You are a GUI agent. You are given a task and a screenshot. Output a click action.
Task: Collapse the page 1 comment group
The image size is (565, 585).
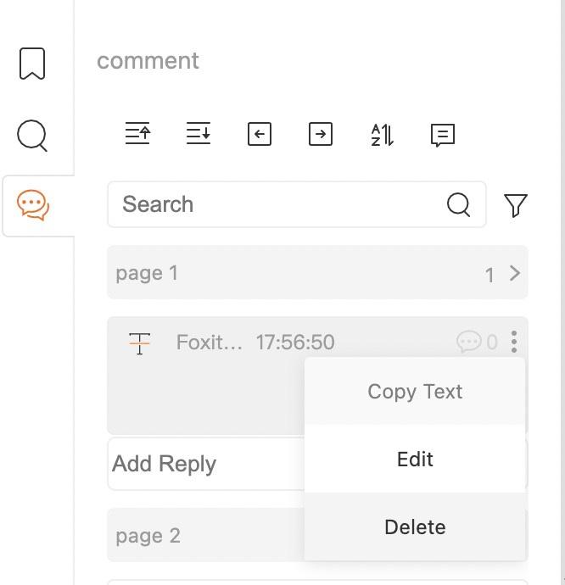[x=515, y=274]
